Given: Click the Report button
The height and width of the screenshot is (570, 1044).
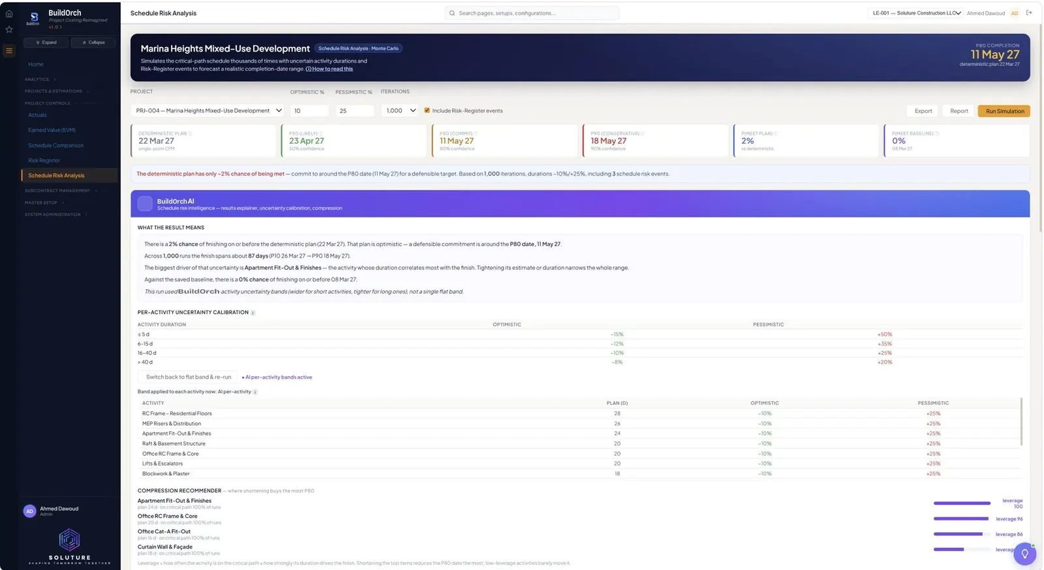Looking at the screenshot, I should click(959, 111).
